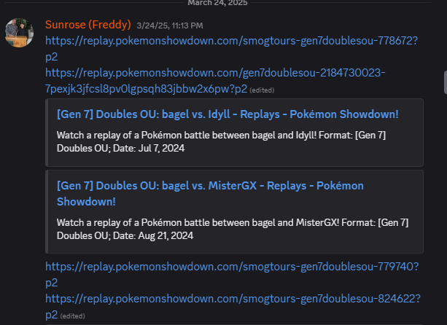
Task: Click the description text dated Jul 7, 2024
Action: pos(221,141)
